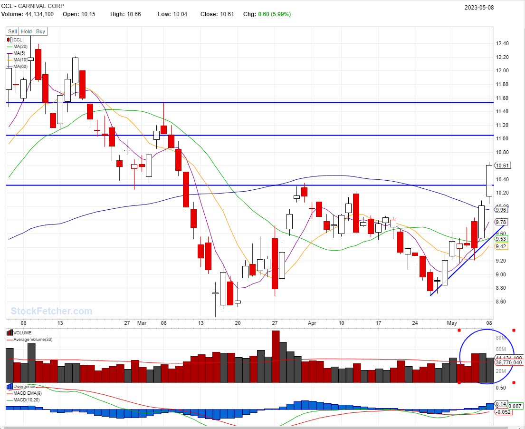This screenshot has height=429, width=525.
Task: Click the Hold button
Action: tap(27, 31)
